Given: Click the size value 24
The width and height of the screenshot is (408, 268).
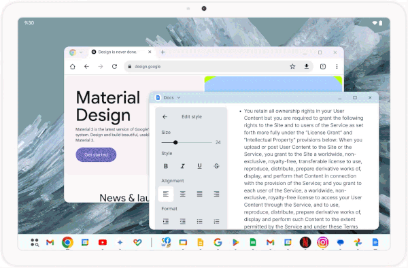Looking at the screenshot, I should click(218, 142).
